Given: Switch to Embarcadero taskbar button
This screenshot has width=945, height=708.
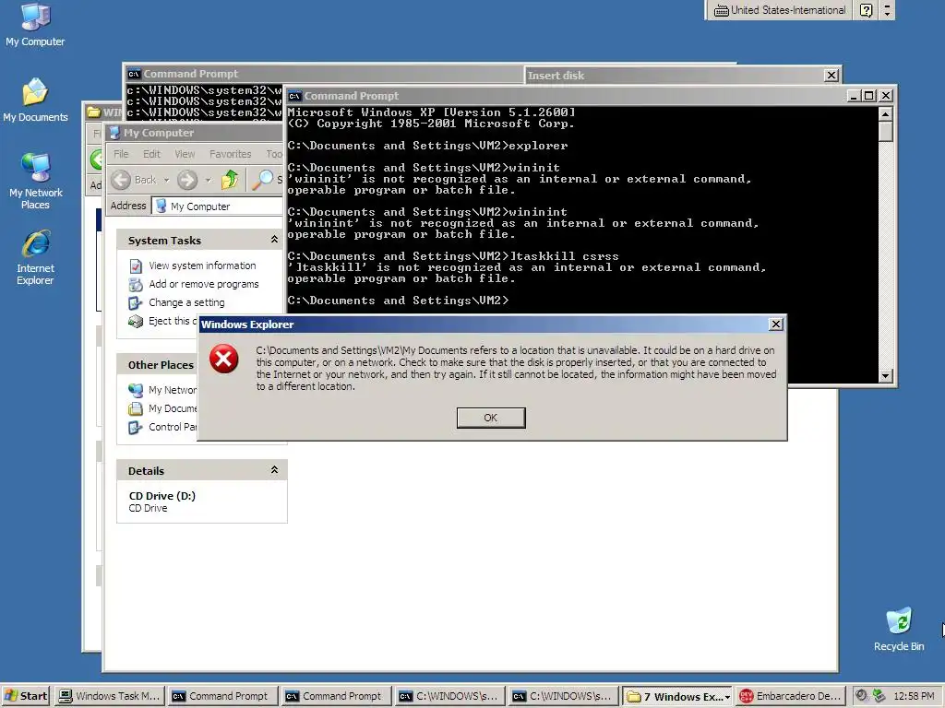Looking at the screenshot, I should click(x=790, y=696).
